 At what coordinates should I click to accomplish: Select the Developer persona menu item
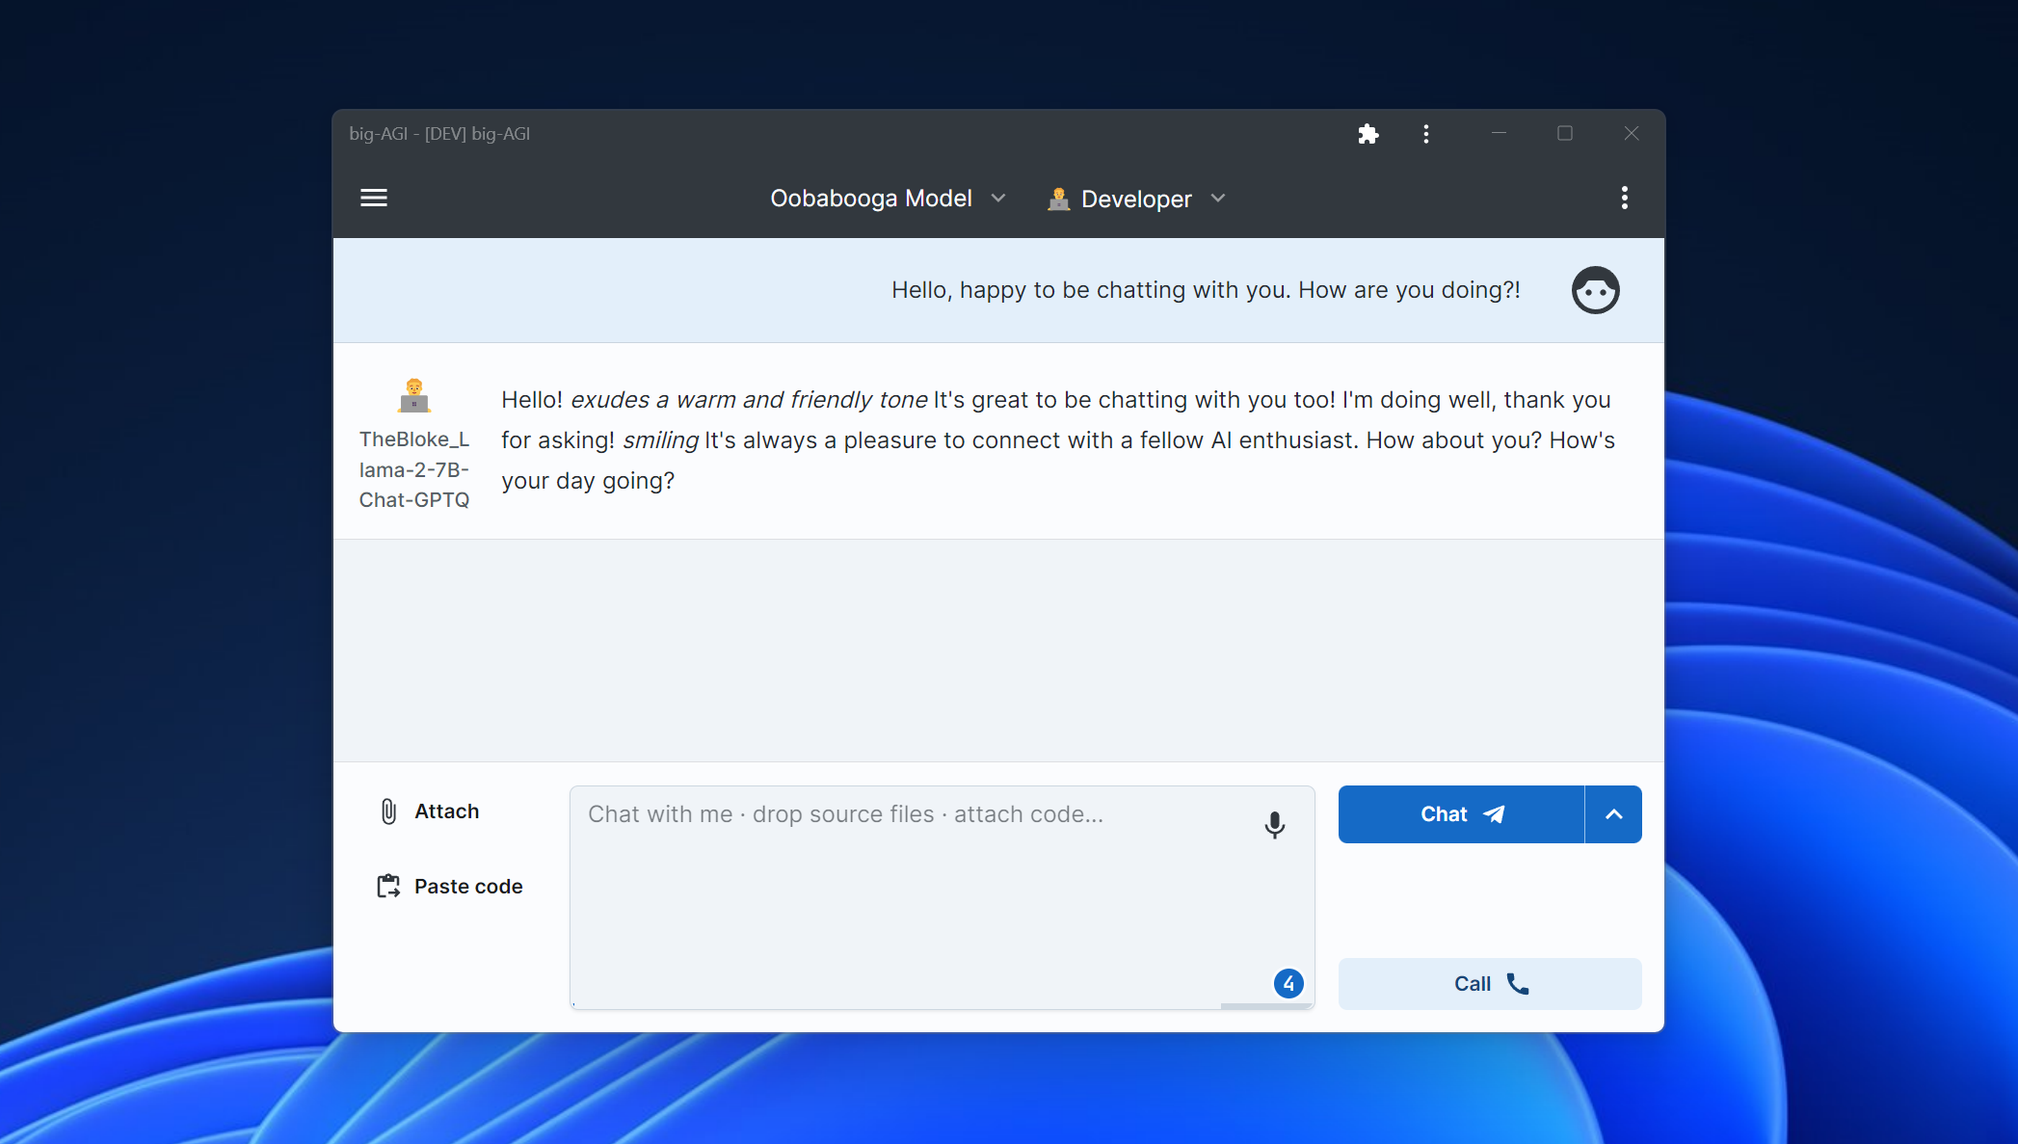pos(1136,199)
